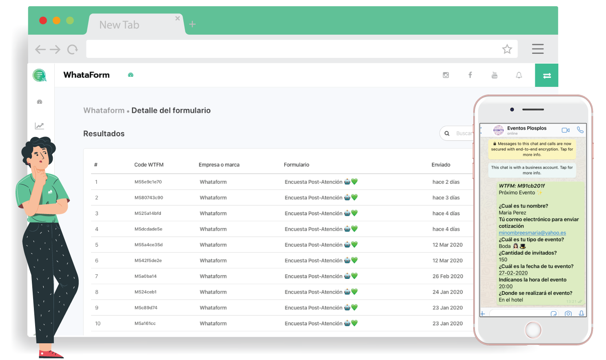606x360 pixels.
Task: Click Encuesta Post-Atención in row 1
Action: click(x=321, y=182)
